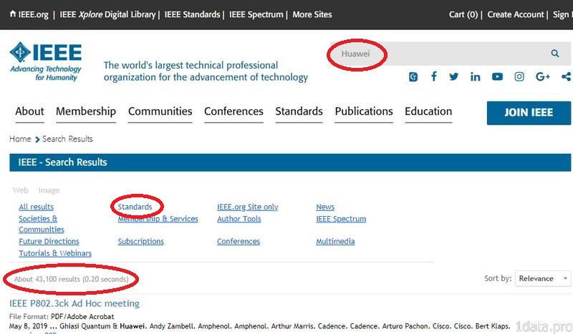Open the IEEE LinkedIn icon

tap(475, 77)
